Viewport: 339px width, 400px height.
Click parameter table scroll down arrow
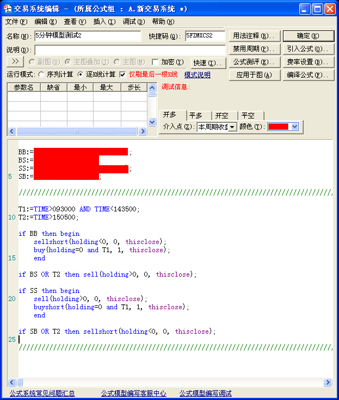click(152, 122)
